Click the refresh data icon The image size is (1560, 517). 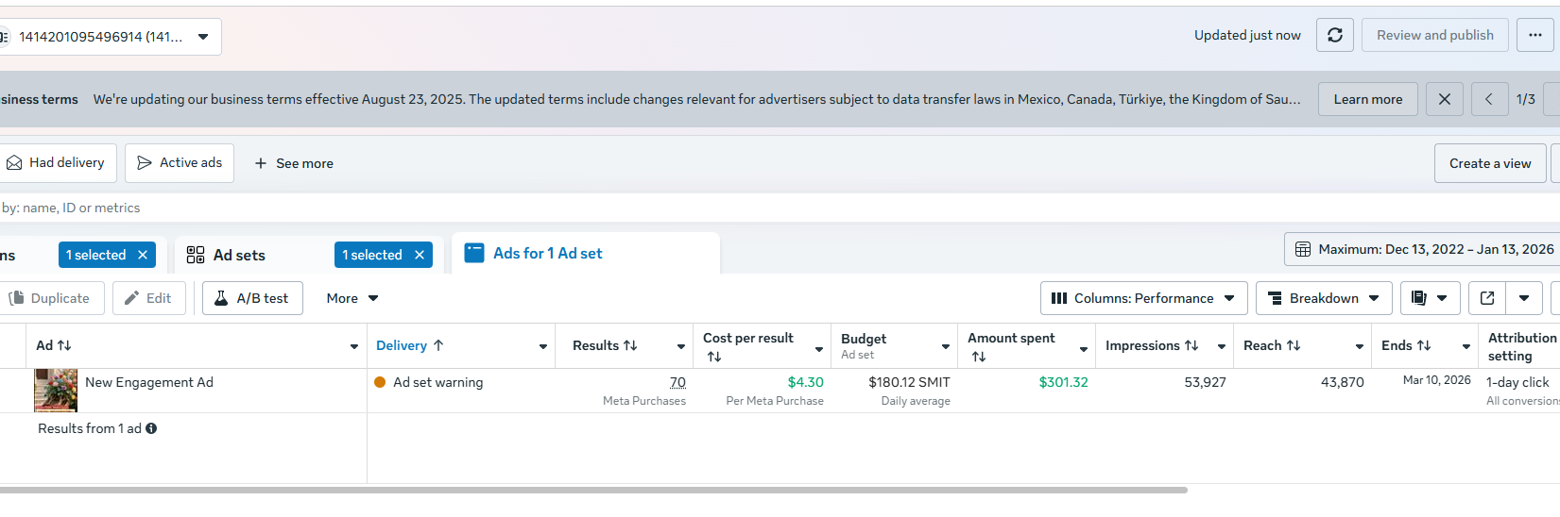[1334, 36]
